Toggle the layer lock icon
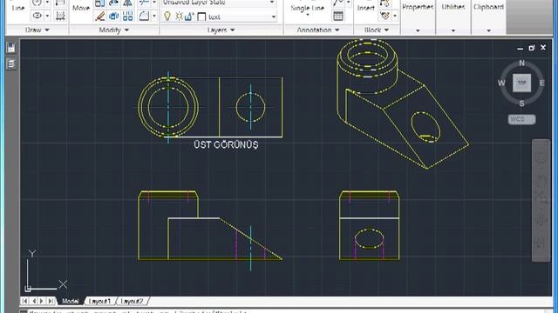558x313 pixels. pyautogui.click(x=189, y=17)
